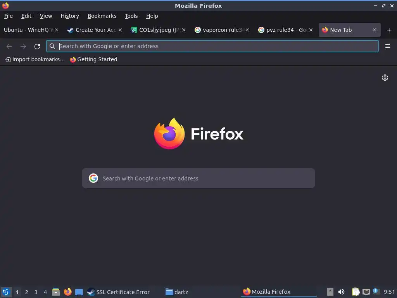Open the Edit menu
Image resolution: width=397 pixels, height=298 pixels.
pyautogui.click(x=26, y=16)
